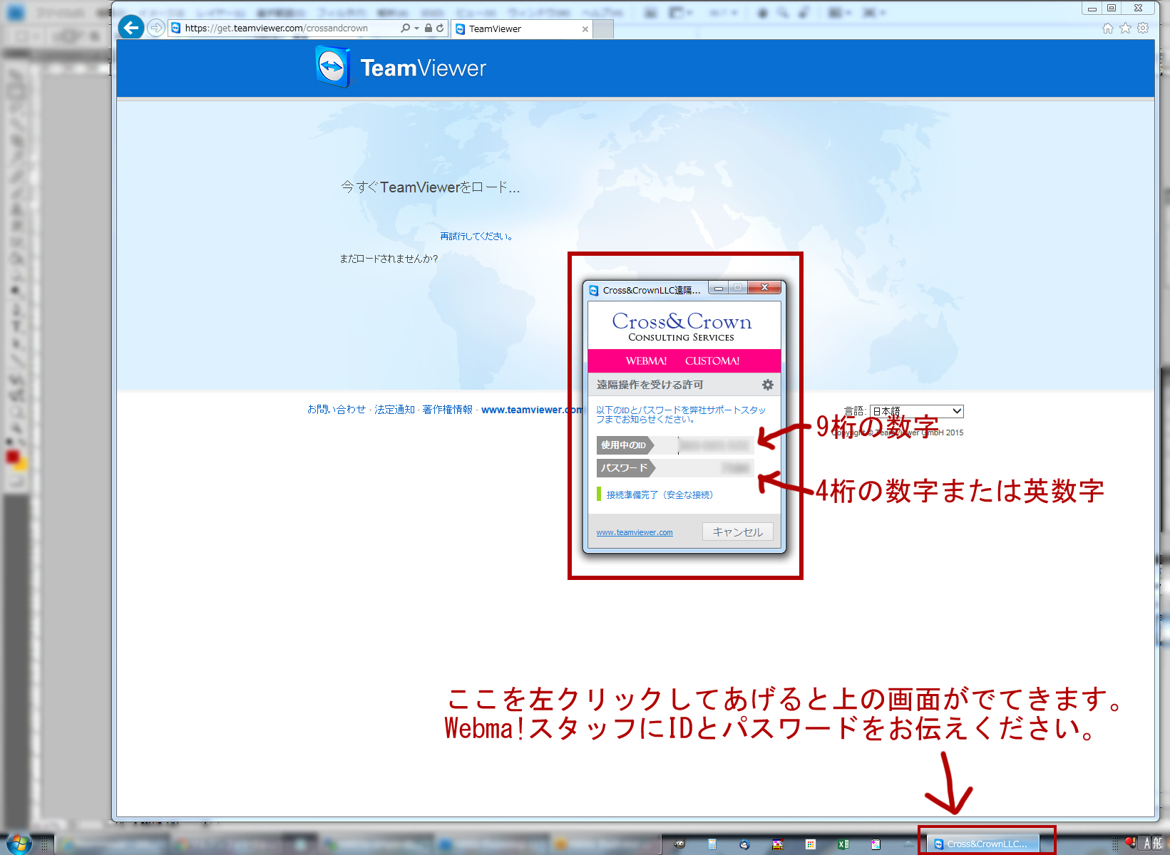Click the magnifier search icon in address bar
Image resolution: width=1170 pixels, height=855 pixels.
405,28
